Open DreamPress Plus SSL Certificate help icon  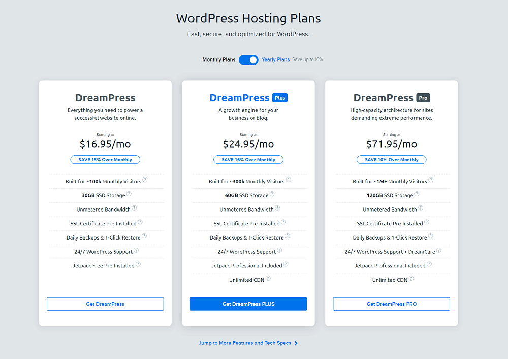pyautogui.click(x=283, y=222)
